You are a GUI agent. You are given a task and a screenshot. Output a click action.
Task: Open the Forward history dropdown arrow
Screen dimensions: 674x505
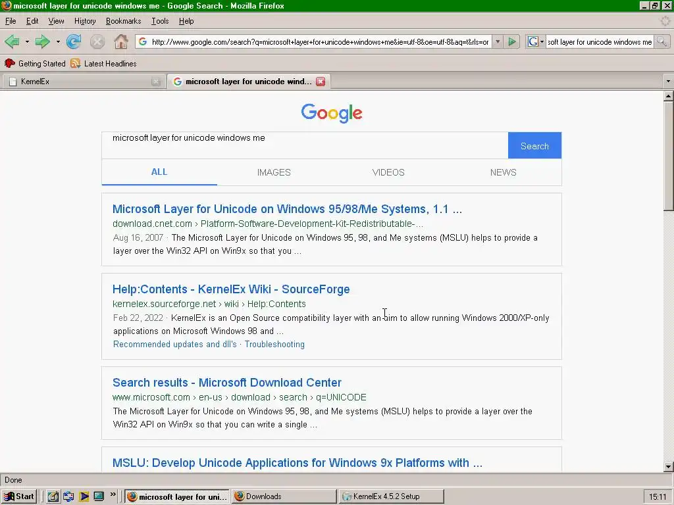pyautogui.click(x=58, y=41)
